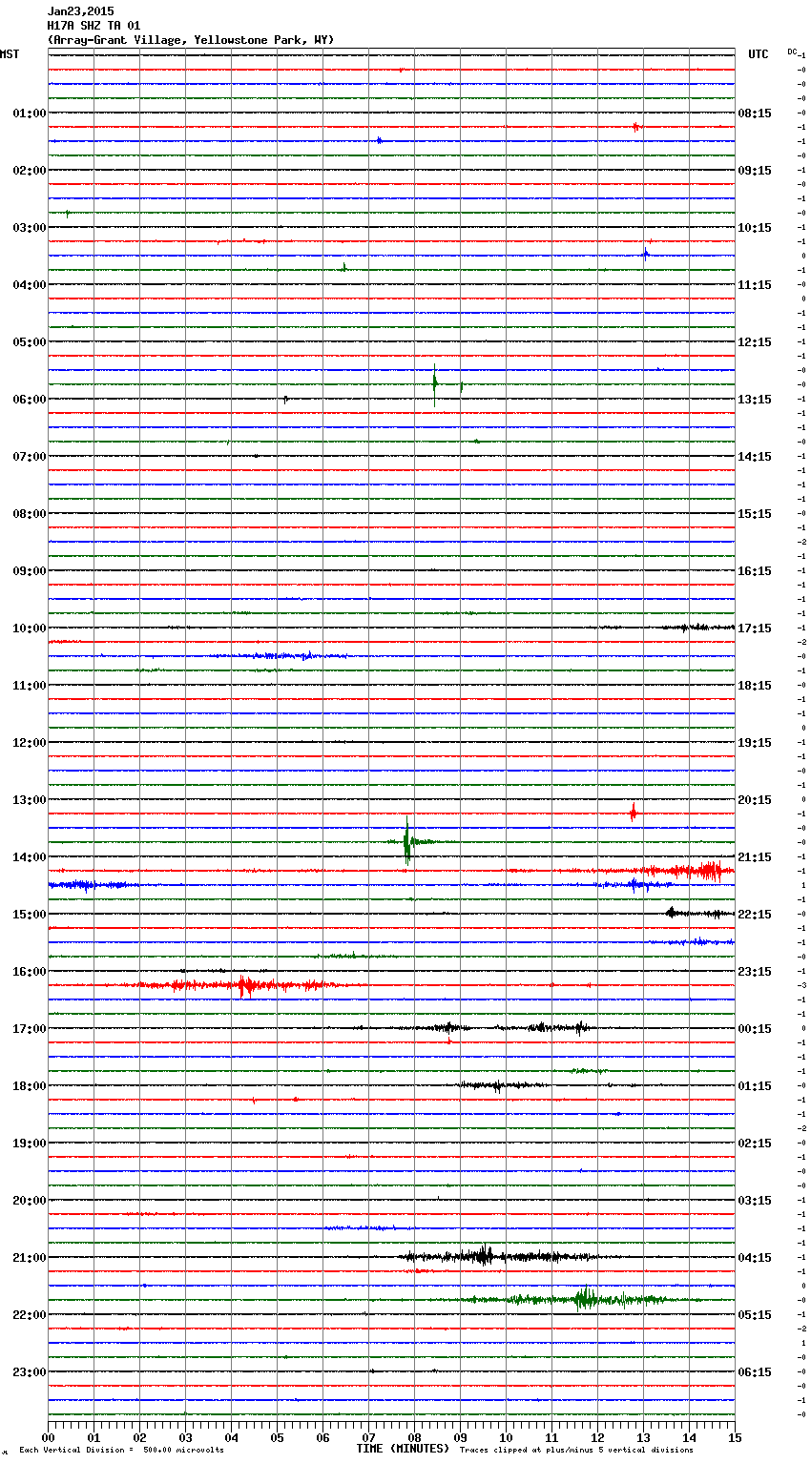Click the "04:15" UTC row label
The image size is (811, 1463).
pyautogui.click(x=755, y=1258)
